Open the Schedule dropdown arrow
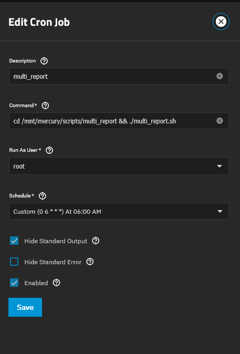The height and width of the screenshot is (354, 240). 220,211
